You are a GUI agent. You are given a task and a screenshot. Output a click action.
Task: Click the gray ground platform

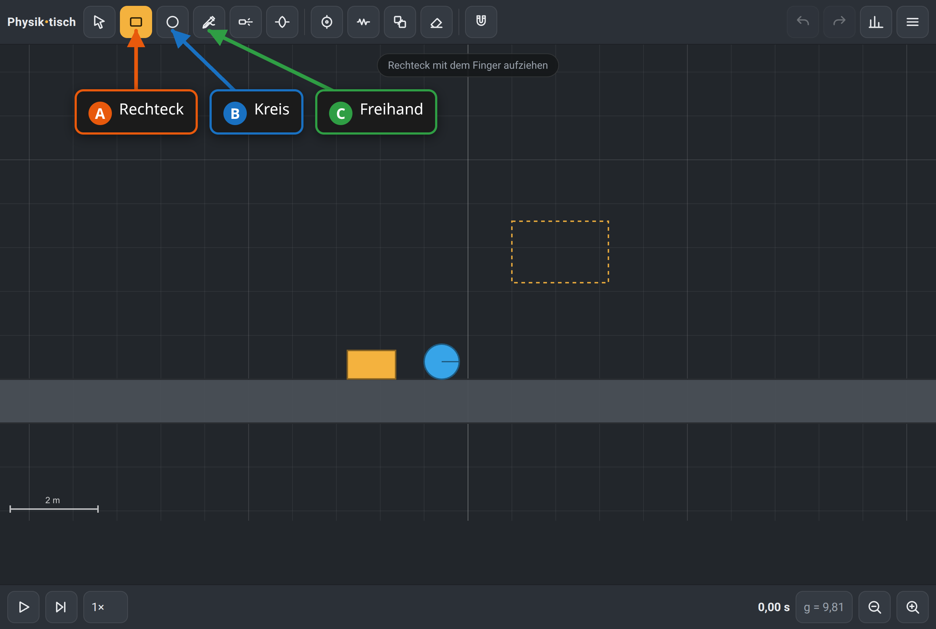click(468, 401)
